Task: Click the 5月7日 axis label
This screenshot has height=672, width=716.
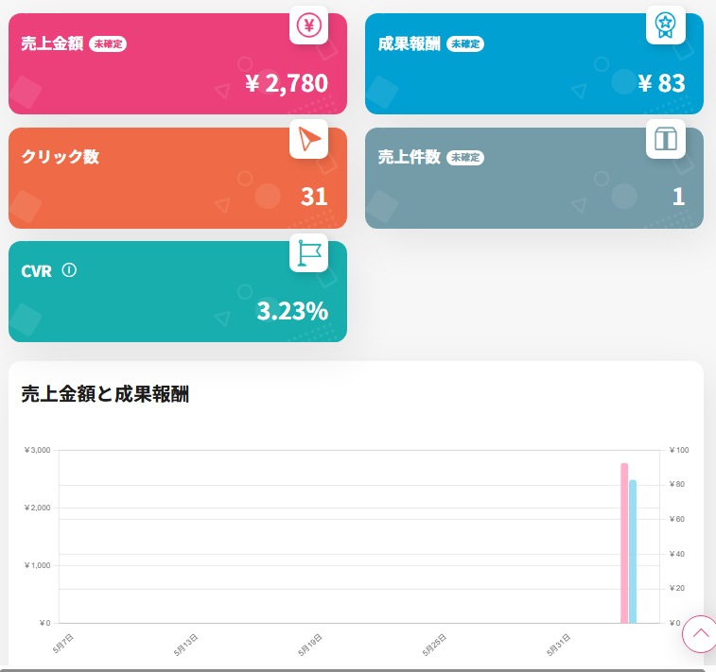Action: [63, 644]
